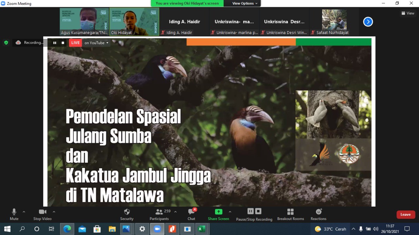Open Breakout Rooms

point(290,212)
